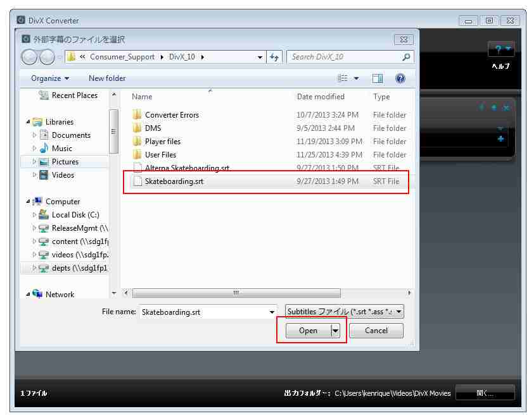Expand the DivX_10 breadcrumb arrow
This screenshot has height=416, width=529.
(x=203, y=58)
